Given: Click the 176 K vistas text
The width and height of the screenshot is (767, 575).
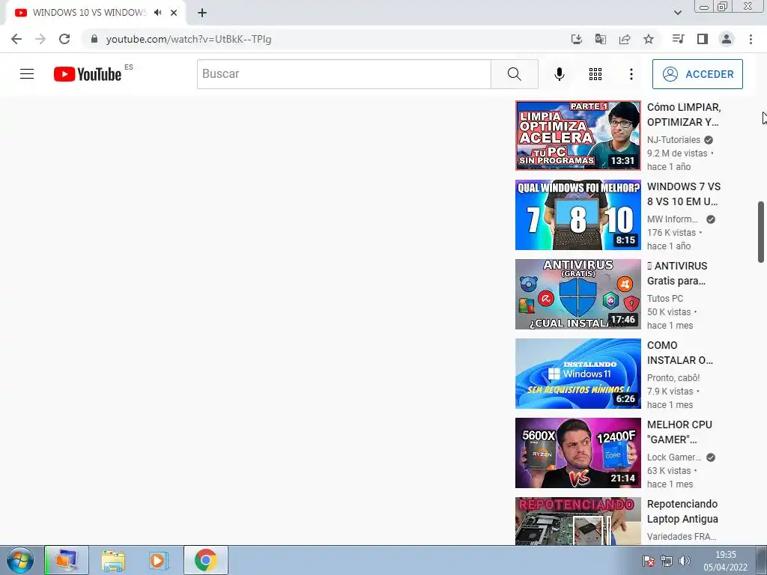Looking at the screenshot, I should click(671, 233).
